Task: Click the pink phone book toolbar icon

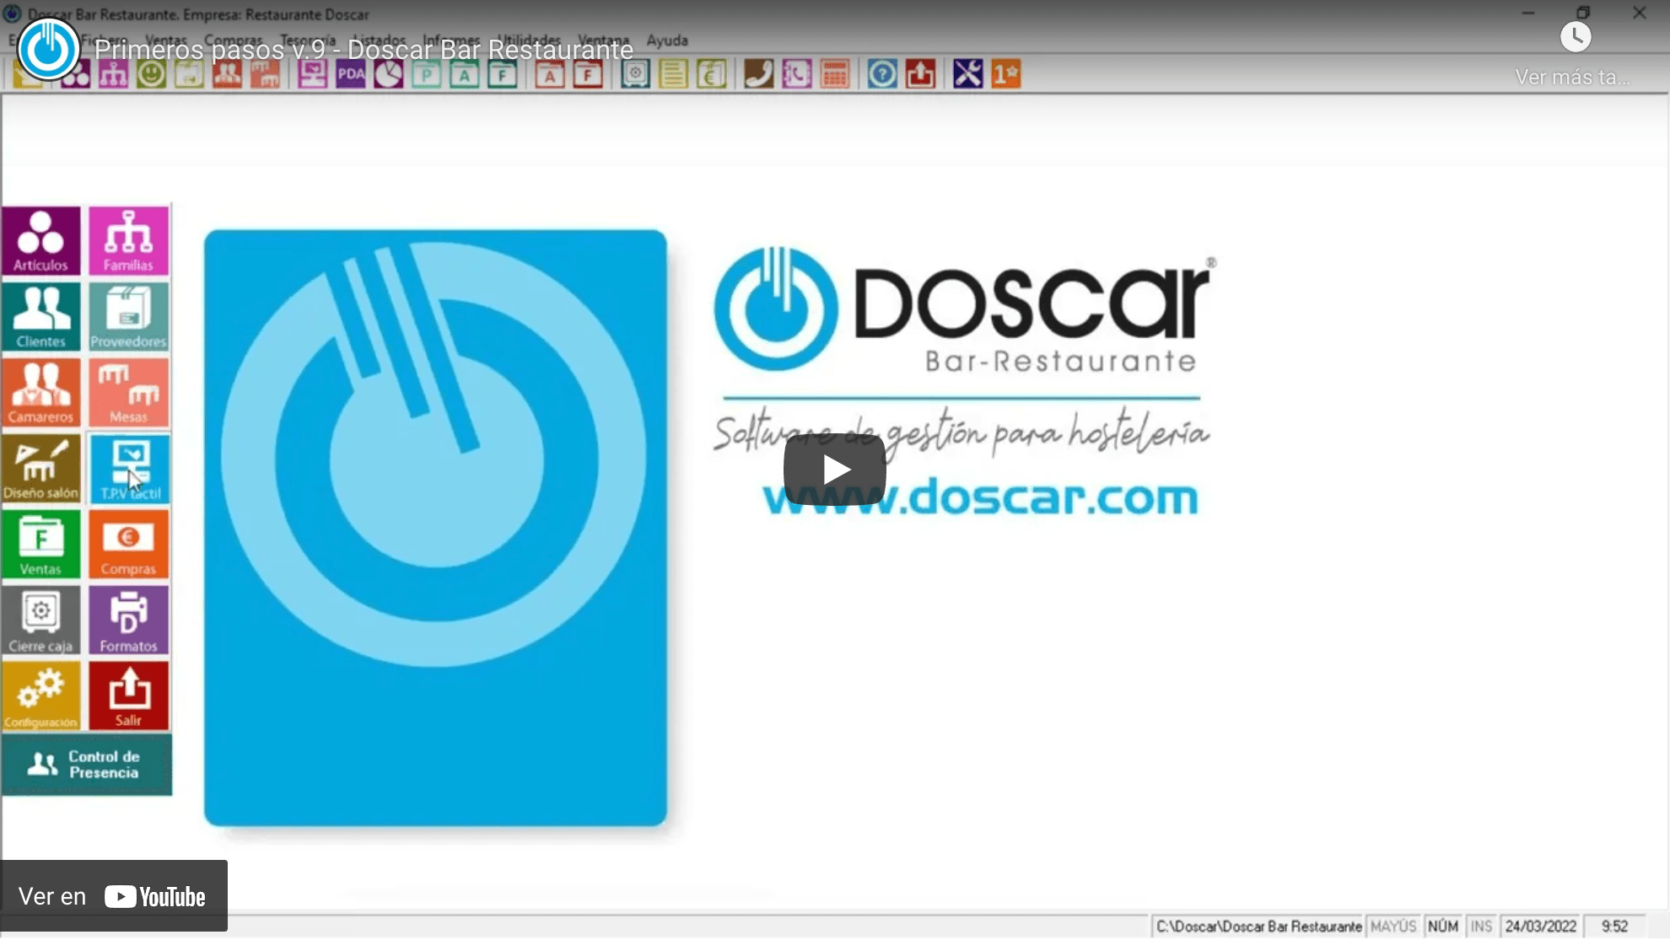Action: pos(796,74)
